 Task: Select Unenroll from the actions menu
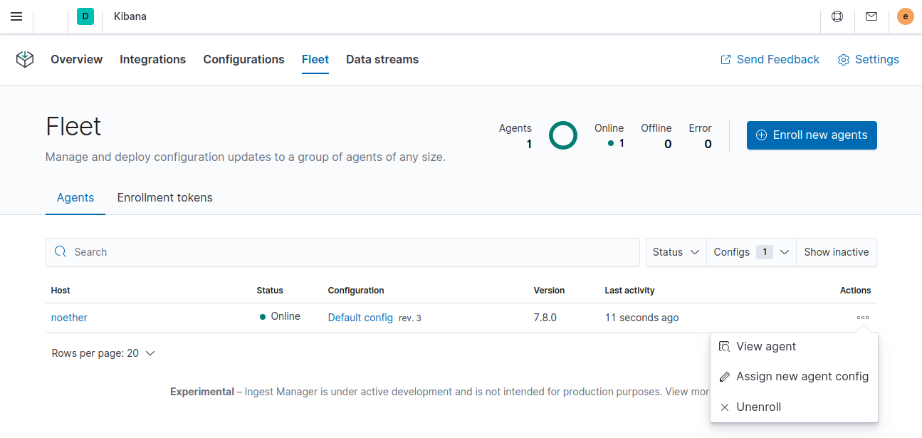pyautogui.click(x=759, y=407)
